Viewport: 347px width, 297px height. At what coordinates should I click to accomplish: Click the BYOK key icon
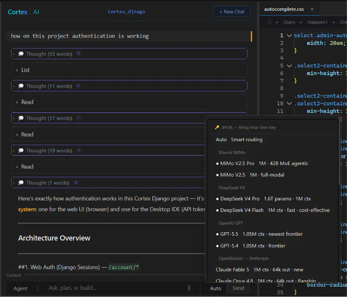pyautogui.click(x=217, y=127)
